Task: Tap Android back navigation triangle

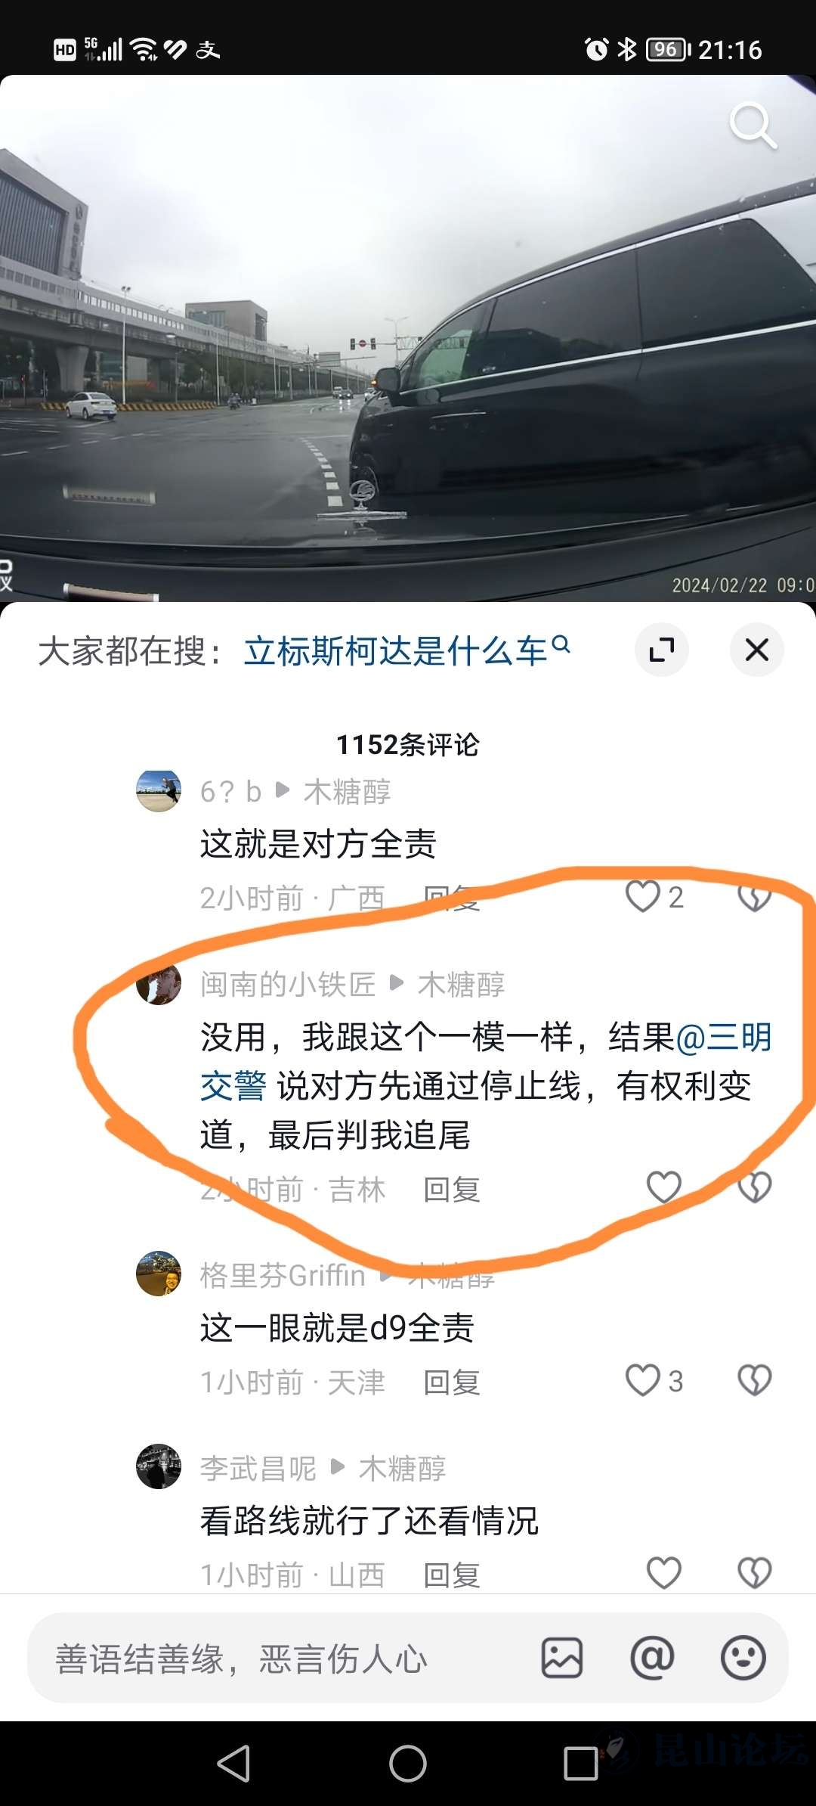Action: tap(234, 1764)
